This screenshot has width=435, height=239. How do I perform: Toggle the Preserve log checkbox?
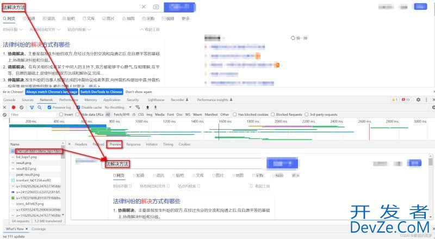click(48, 108)
